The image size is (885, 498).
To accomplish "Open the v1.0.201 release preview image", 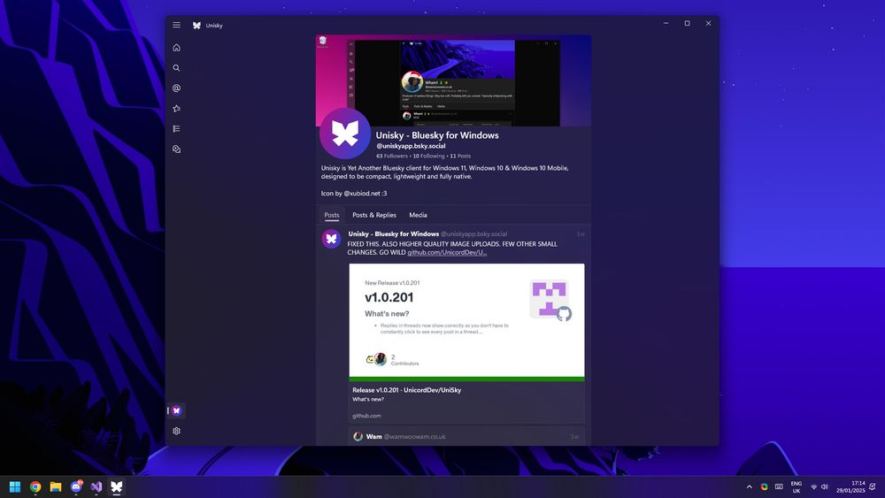I will (466, 323).
